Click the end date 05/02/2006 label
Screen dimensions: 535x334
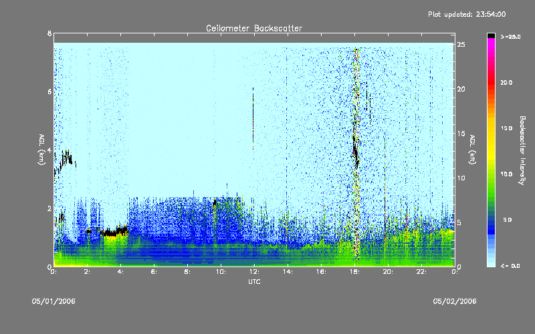455,301
